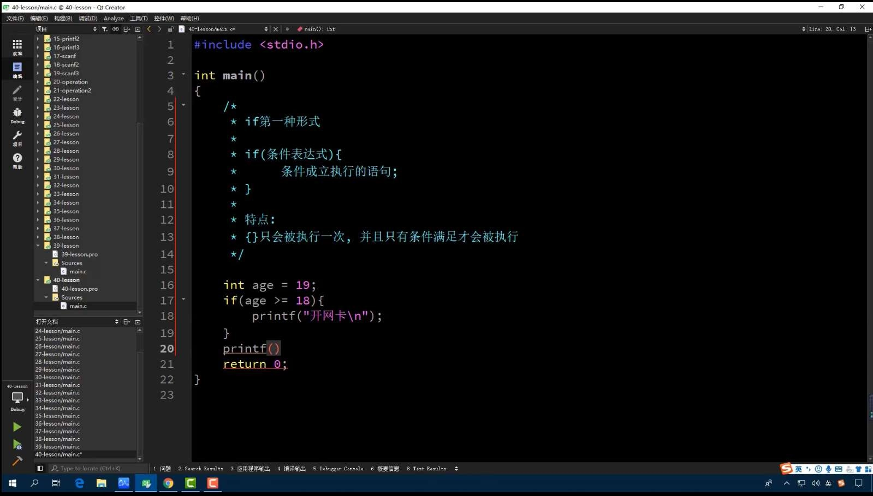Collapse the 40-lesson project node

coord(38,280)
